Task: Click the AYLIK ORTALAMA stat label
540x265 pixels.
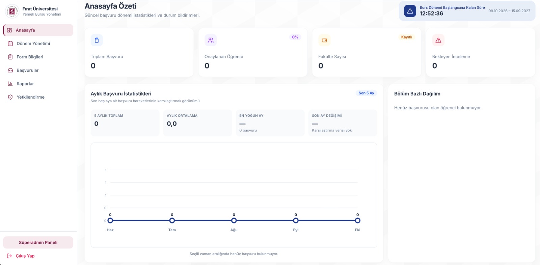Action: [182, 115]
